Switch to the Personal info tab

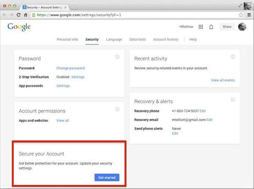pyautogui.click(x=67, y=39)
